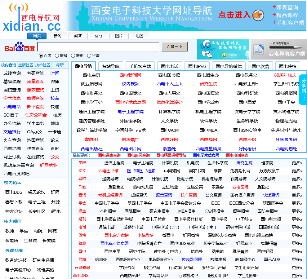Click the Baidu search input field

[x=98, y=47]
